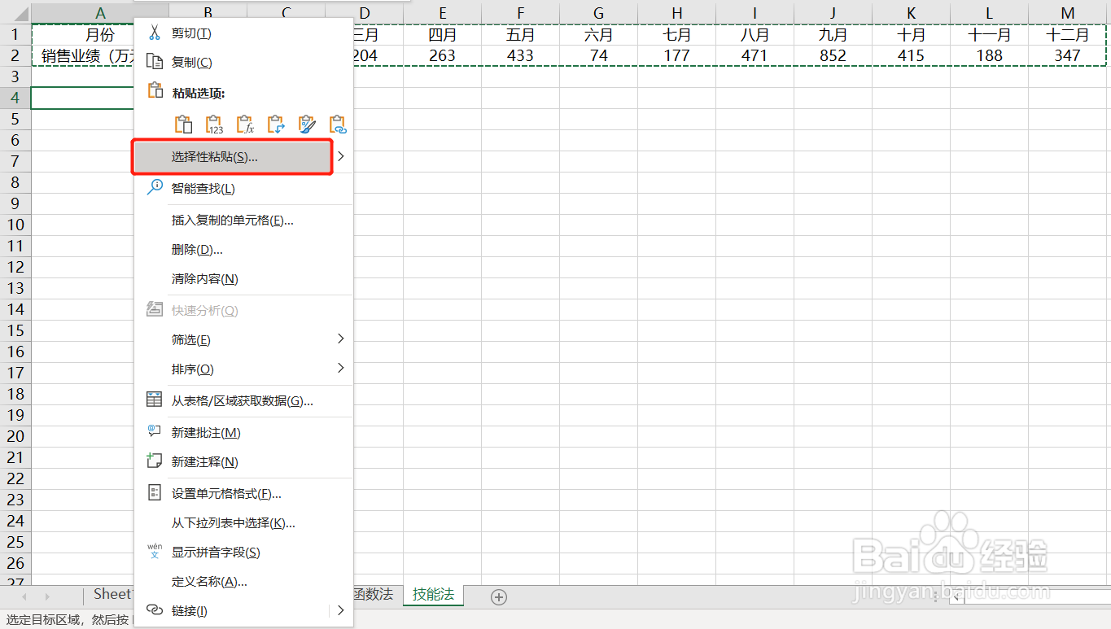Click the copy icon beside 复制
This screenshot has width=1111, height=629.
155,62
